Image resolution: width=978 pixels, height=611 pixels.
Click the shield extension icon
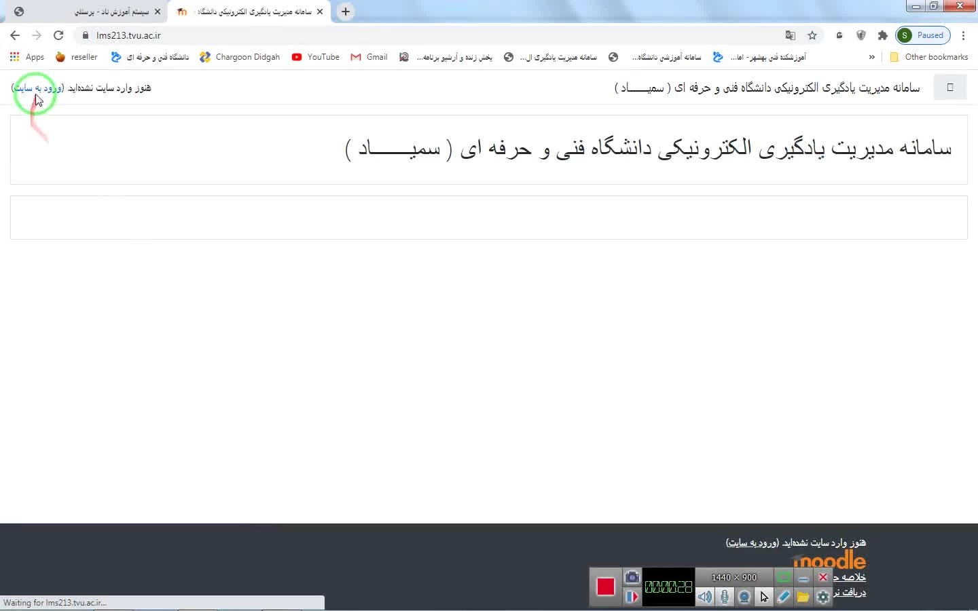pos(861,35)
